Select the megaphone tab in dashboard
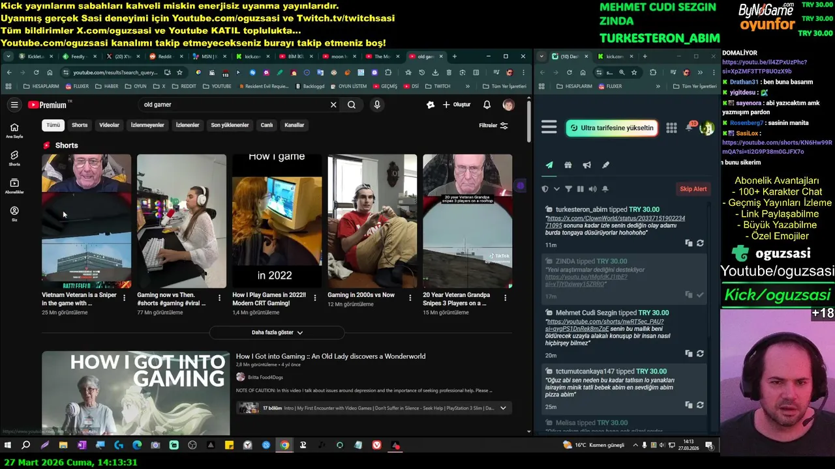Image resolution: width=835 pixels, height=469 pixels. [x=587, y=165]
